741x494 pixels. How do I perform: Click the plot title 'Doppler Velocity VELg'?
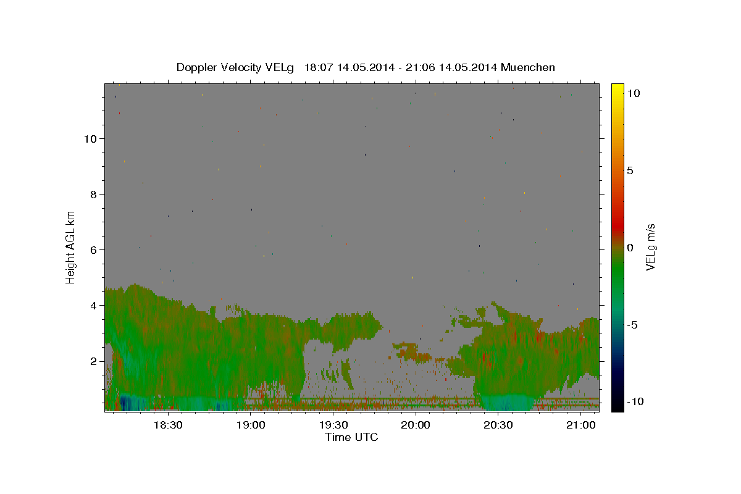pyautogui.click(x=235, y=68)
